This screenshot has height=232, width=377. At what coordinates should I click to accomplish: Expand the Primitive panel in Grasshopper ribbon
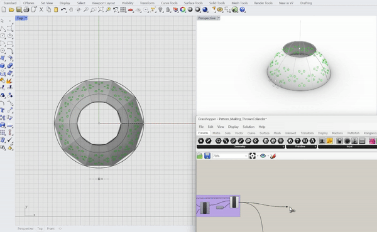pyautogui.click(x=301, y=147)
